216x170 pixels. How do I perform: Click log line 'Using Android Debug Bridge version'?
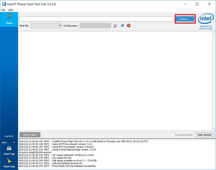click(x=57, y=150)
